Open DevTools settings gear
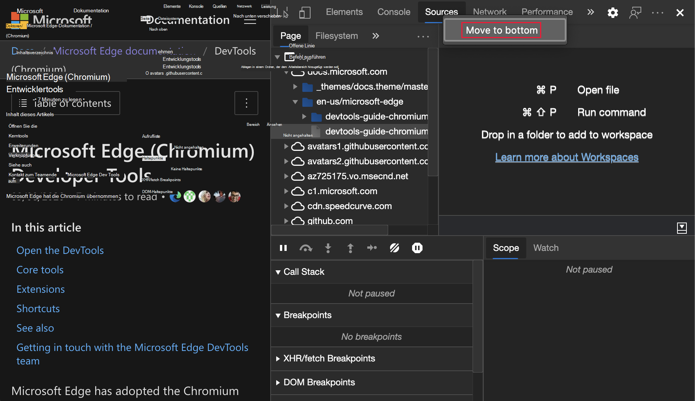Image resolution: width=695 pixels, height=401 pixels. pos(613,13)
